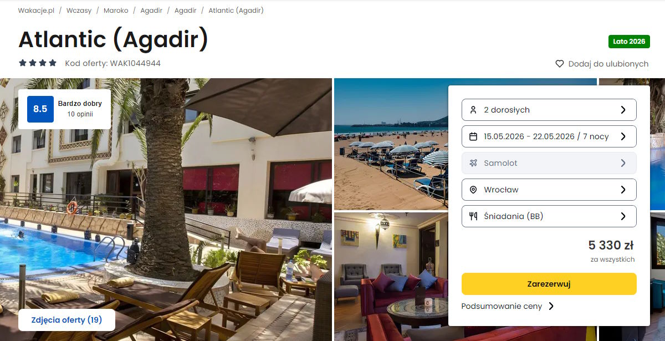
Task: Click the airplane icon next to Samolot
Action: click(473, 163)
